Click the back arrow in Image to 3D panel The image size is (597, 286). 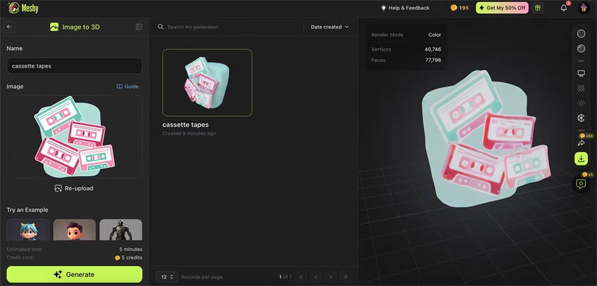(x=9, y=27)
